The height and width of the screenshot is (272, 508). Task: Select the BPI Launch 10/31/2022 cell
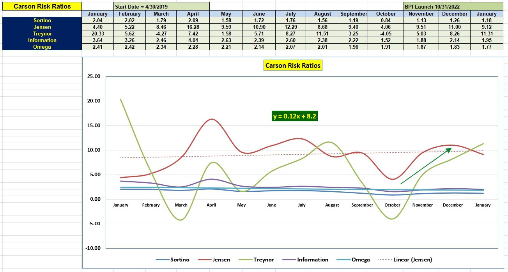tap(453, 7)
